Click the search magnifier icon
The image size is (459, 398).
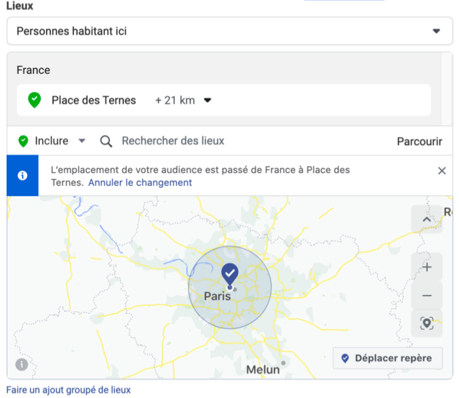106,141
